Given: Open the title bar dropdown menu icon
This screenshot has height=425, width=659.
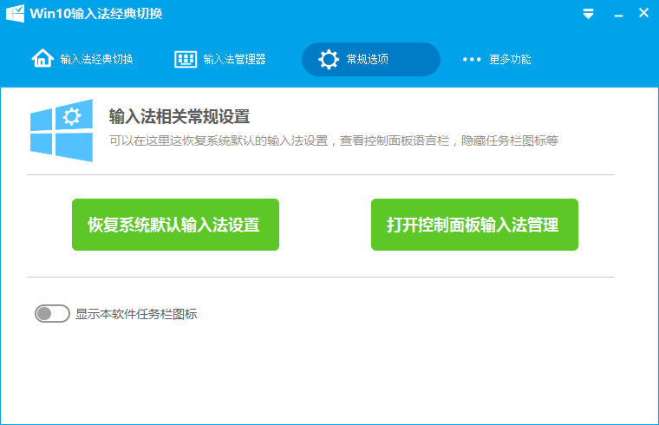Looking at the screenshot, I should click(589, 14).
